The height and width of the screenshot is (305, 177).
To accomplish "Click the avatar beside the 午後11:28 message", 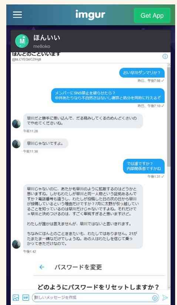I will pos(16,124).
